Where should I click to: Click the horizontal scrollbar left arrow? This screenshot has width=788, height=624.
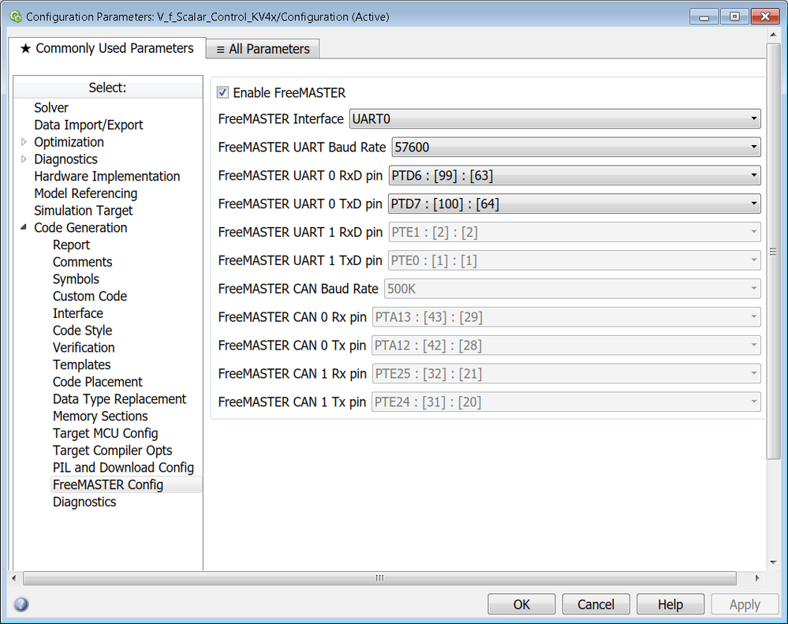(x=13, y=577)
